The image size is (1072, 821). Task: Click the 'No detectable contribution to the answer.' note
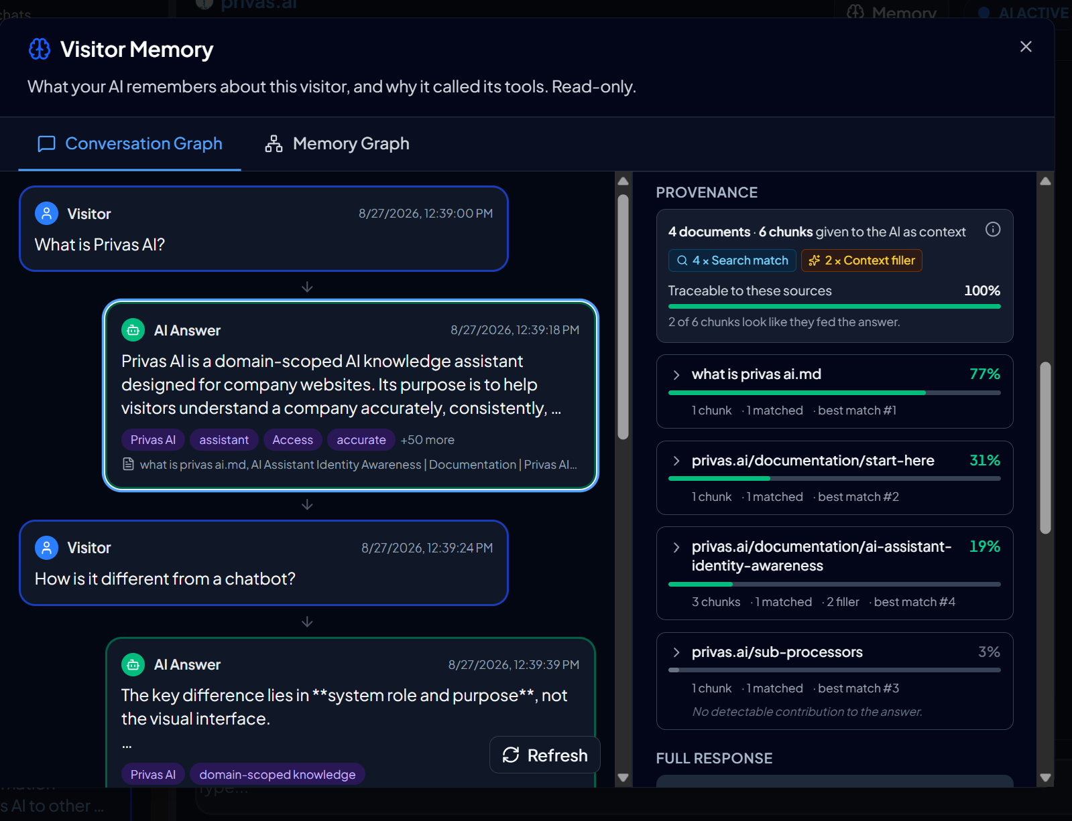pos(807,712)
